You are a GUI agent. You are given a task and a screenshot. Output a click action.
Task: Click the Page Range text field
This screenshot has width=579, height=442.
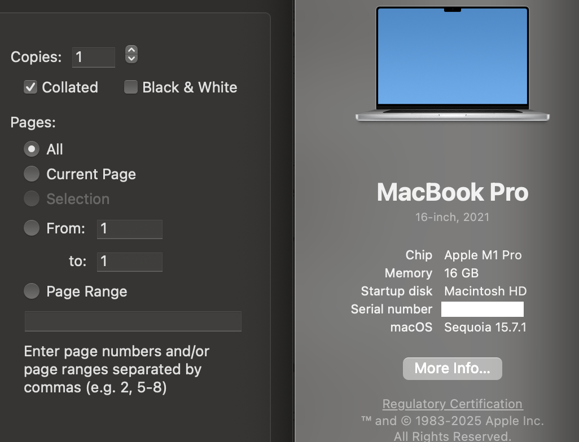[x=133, y=321]
